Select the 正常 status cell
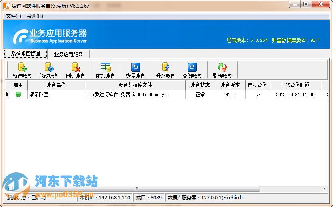Image resolution: width=333 pixels, height=207 pixels. point(200,94)
